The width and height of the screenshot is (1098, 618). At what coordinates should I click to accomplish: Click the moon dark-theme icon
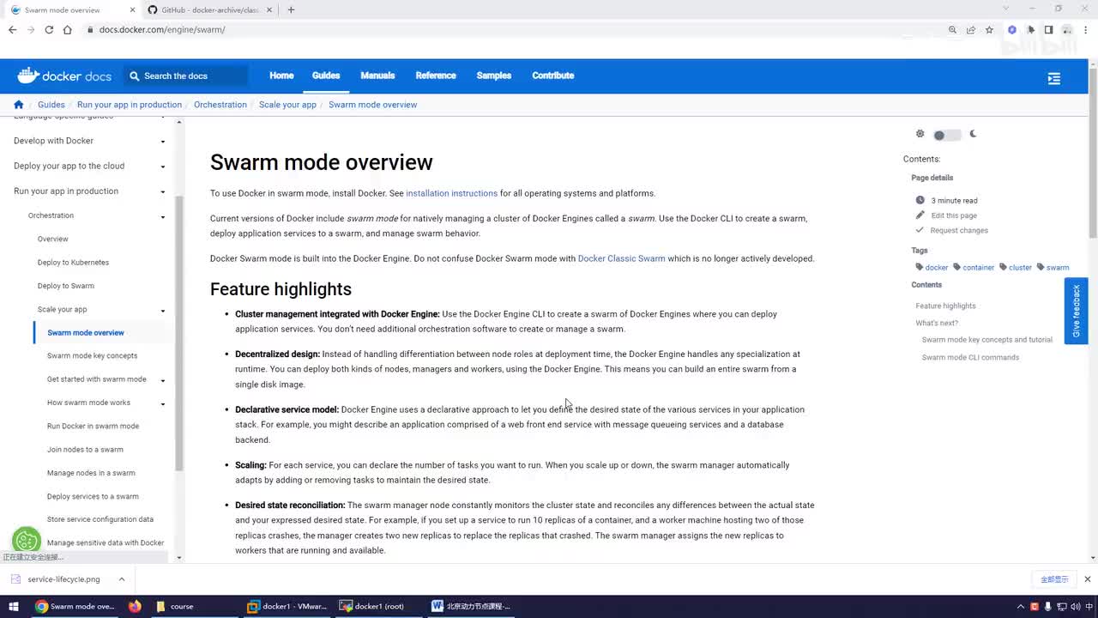(973, 134)
